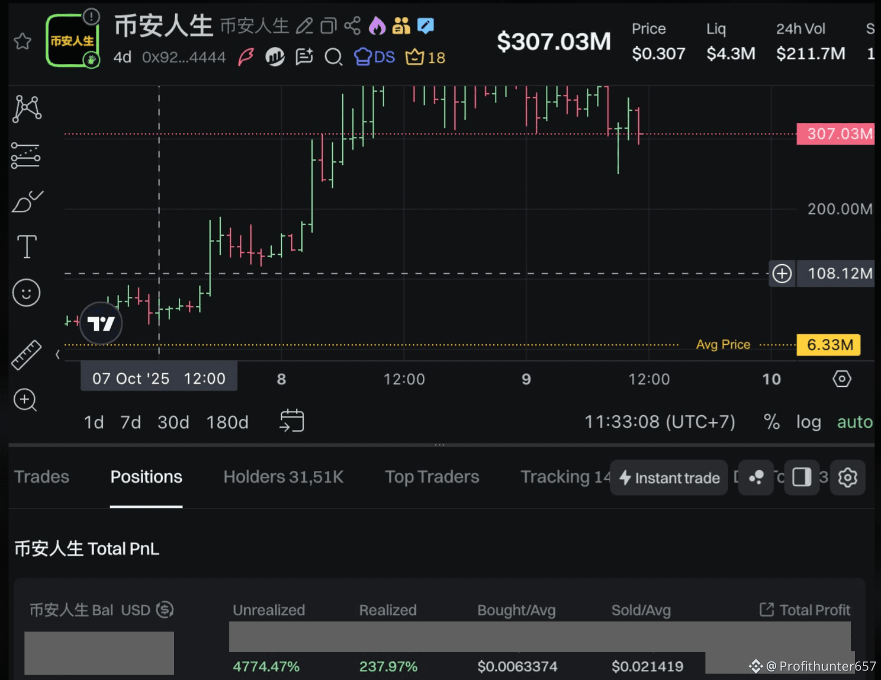Select the brush drawing tool
The height and width of the screenshot is (680, 881).
(27, 202)
